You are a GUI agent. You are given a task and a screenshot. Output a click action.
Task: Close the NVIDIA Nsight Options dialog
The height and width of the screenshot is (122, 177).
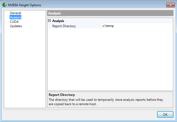pyautogui.click(x=170, y=5)
